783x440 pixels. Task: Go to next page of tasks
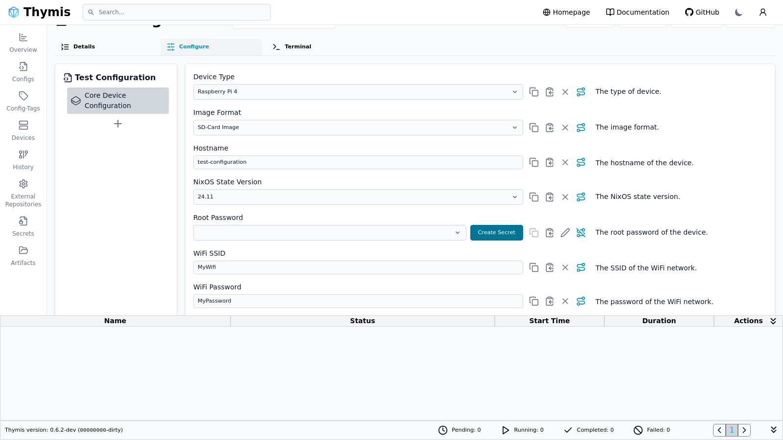[x=744, y=430]
